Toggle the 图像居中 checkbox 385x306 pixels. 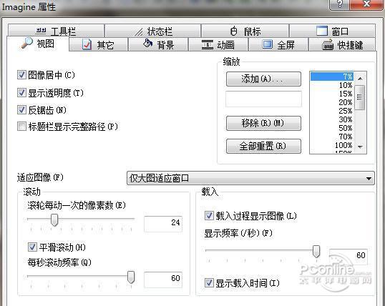21,75
